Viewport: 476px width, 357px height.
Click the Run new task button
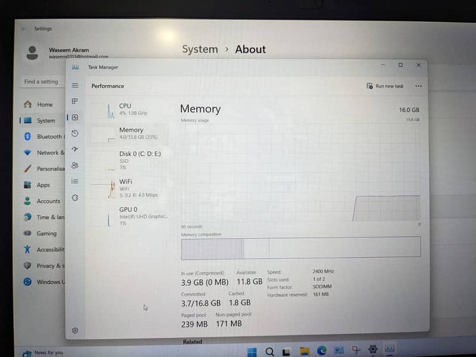[385, 86]
